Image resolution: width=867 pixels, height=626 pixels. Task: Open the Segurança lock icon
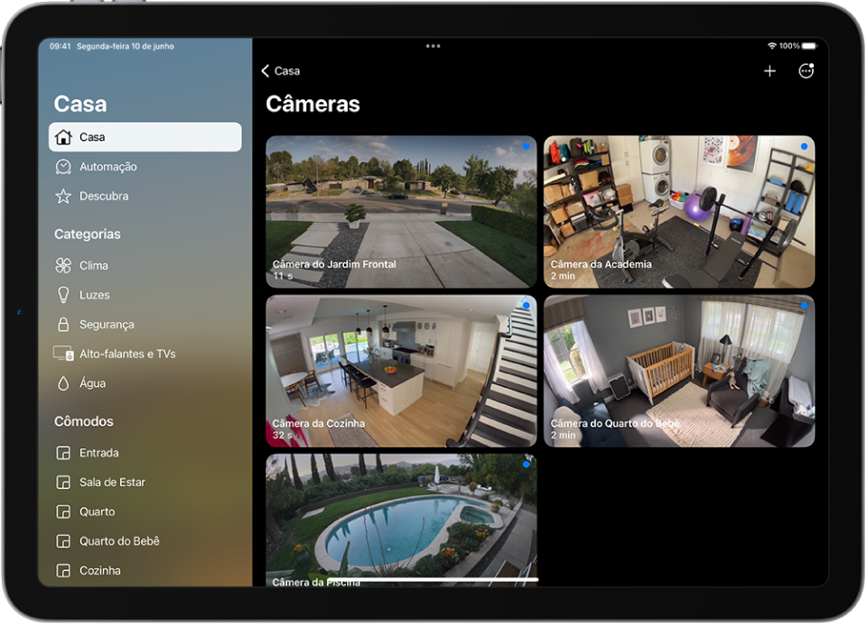(62, 324)
